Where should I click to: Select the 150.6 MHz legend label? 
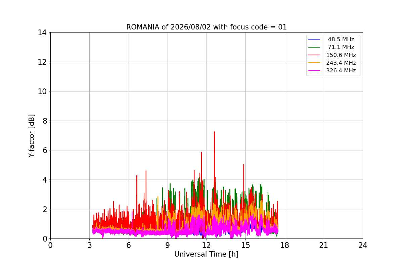click(x=341, y=55)
